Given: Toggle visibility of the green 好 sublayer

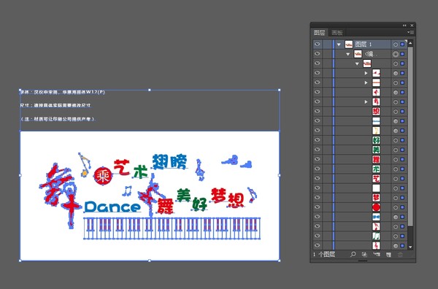Looking at the screenshot, I should coord(318,140).
